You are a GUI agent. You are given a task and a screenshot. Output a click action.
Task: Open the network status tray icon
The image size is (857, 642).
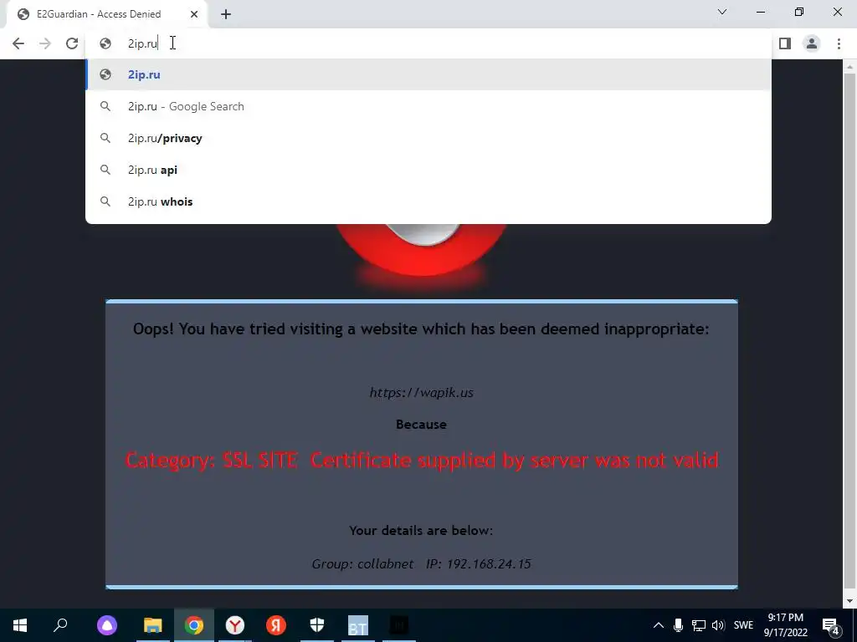[x=699, y=625]
